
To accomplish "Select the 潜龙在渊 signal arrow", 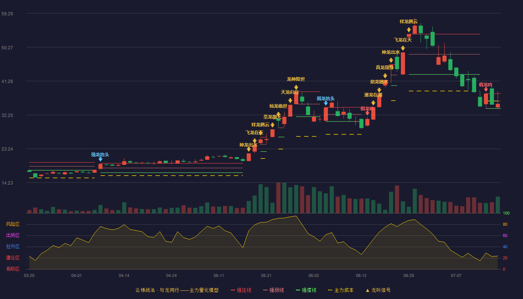I will point(373,103).
